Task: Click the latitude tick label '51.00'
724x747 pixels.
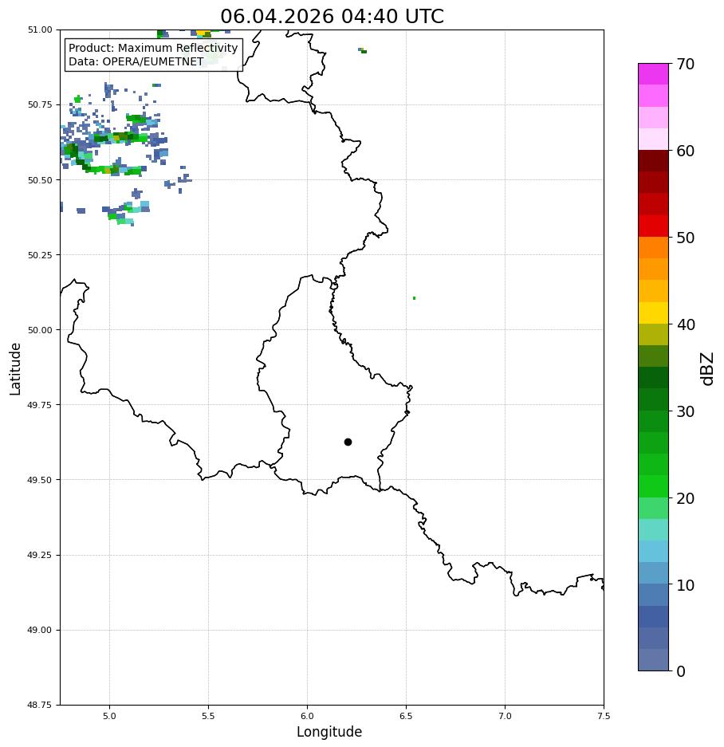Action: click(40, 29)
